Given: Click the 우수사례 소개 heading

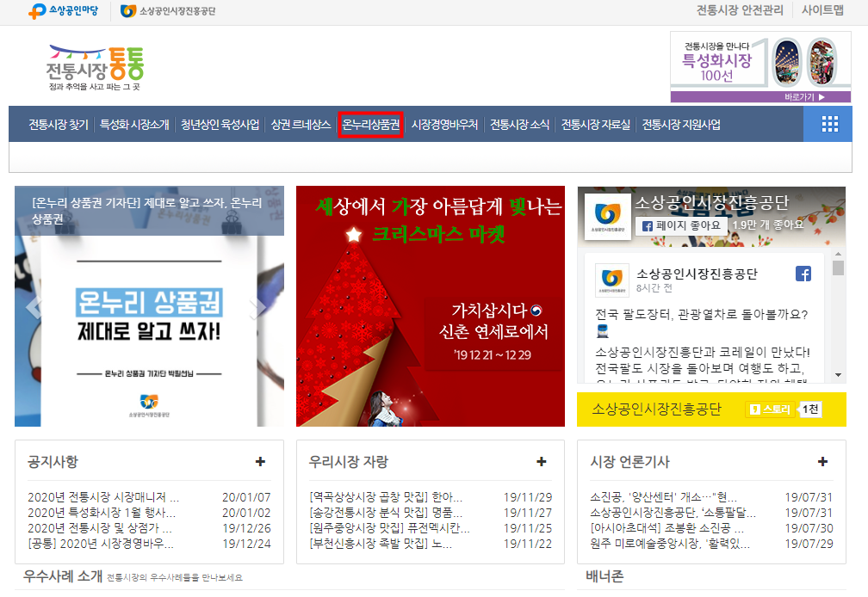Looking at the screenshot, I should [63, 576].
